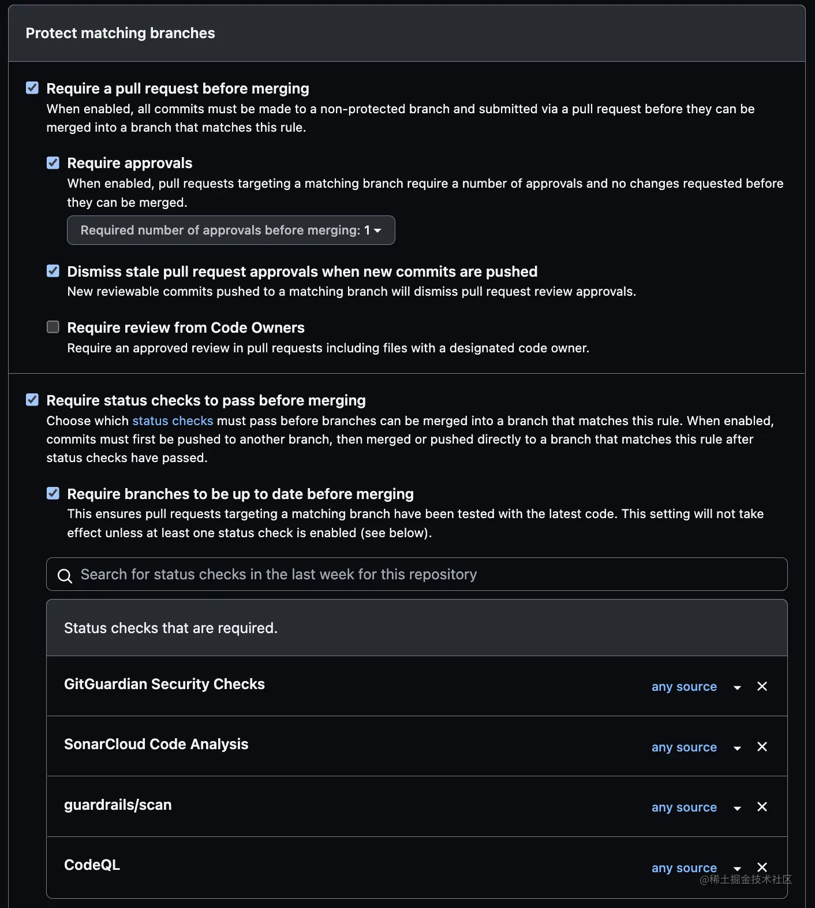The image size is (815, 908).
Task: Expand source dropdown arrow for SonarCloud Code Analysis
Action: click(737, 748)
